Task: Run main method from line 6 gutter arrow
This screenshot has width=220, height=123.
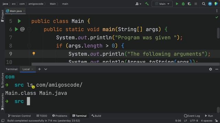Action: click(x=16, y=29)
